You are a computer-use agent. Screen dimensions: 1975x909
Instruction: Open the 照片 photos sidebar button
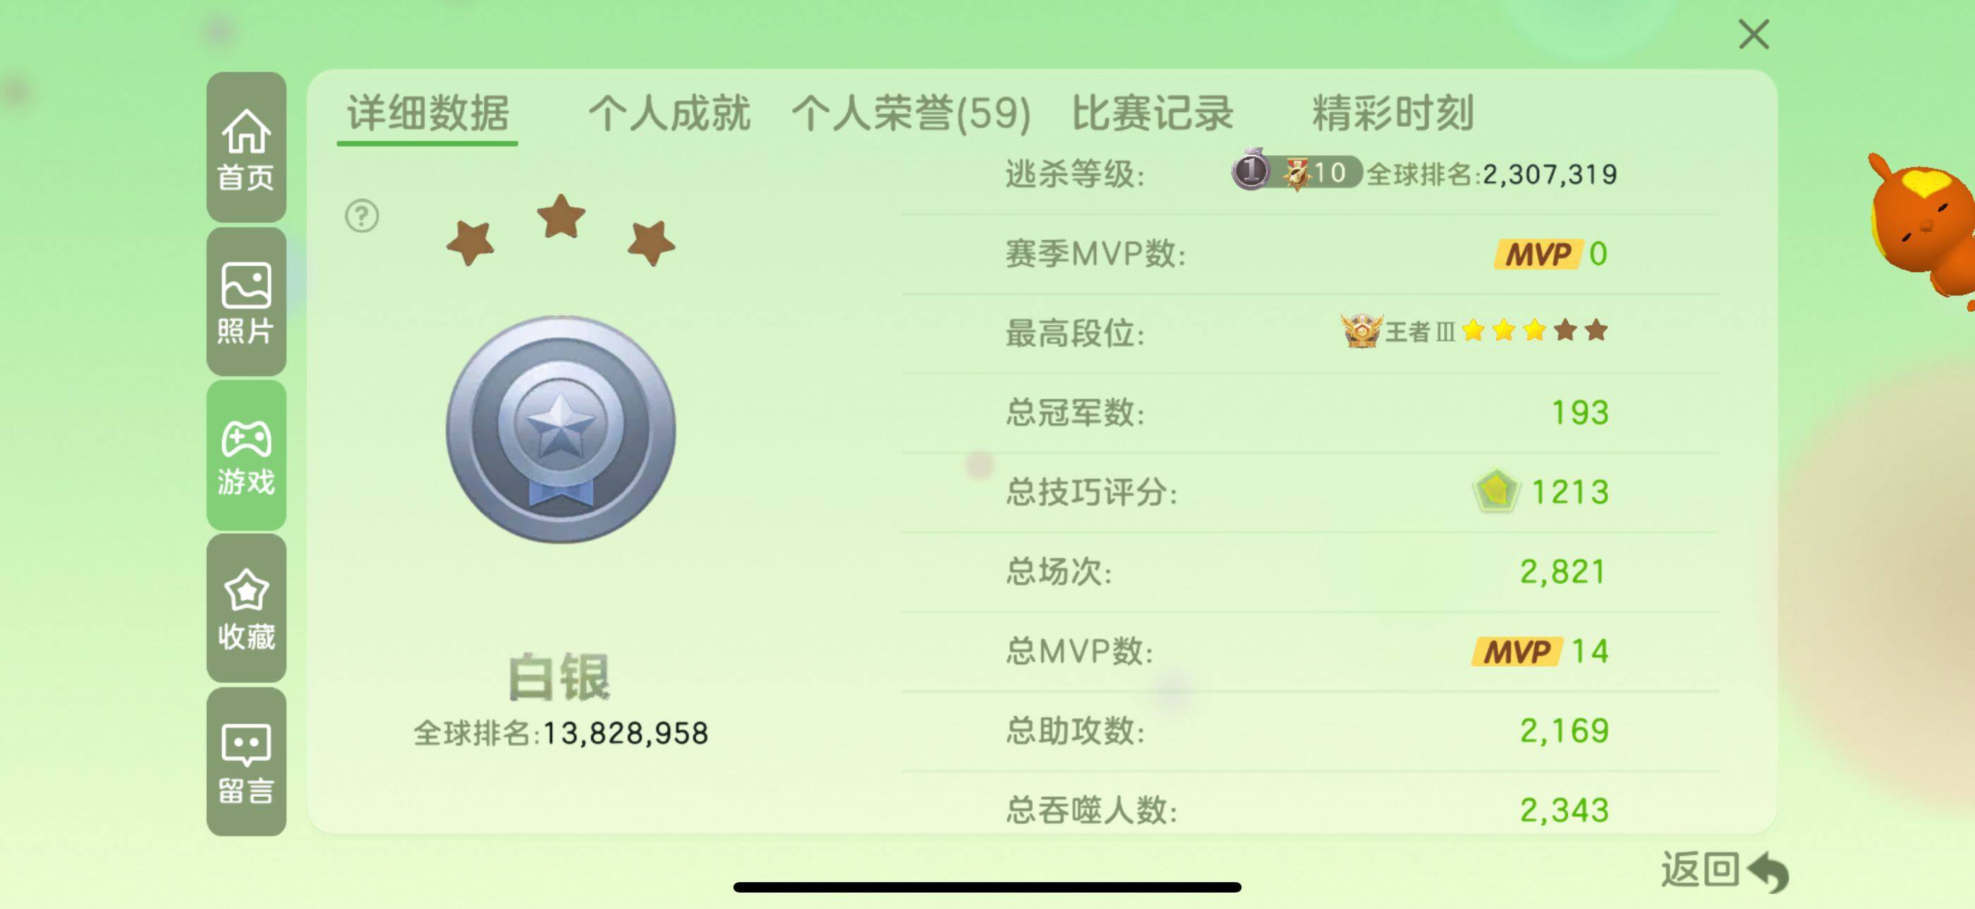tap(246, 302)
